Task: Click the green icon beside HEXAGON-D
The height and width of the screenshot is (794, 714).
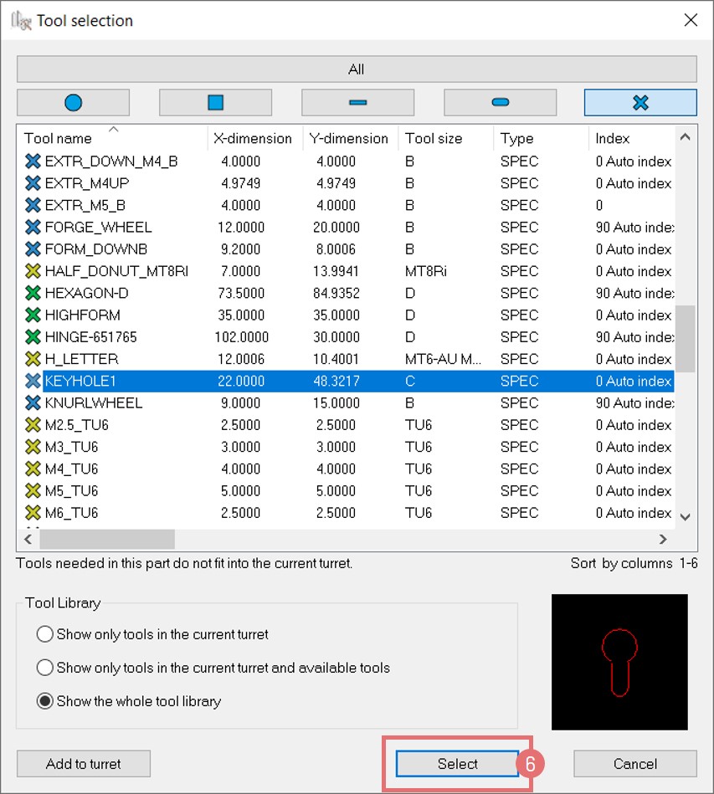Action: point(33,294)
